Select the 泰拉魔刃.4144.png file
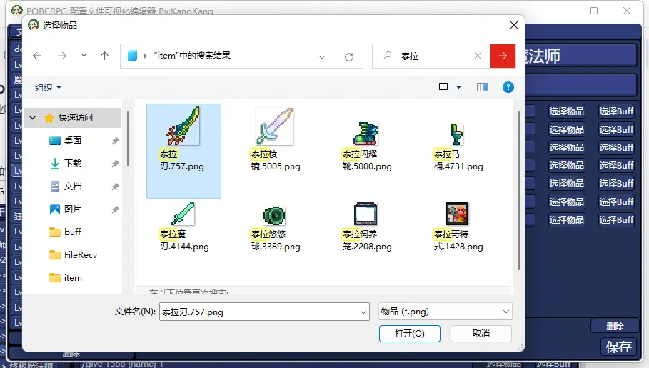649x368 pixels. [183, 227]
